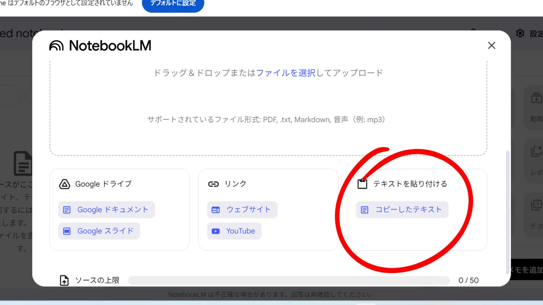Select the Google スライド chip

tap(99, 231)
